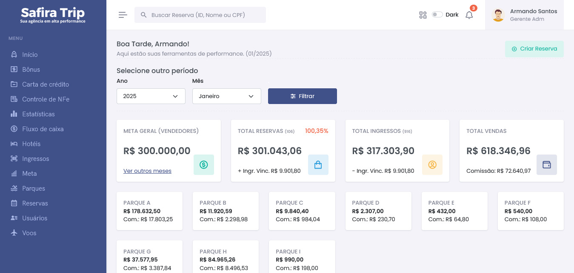Open the Ano 2025 dropdown
Screen dimensions: 574x273
coord(151,96)
